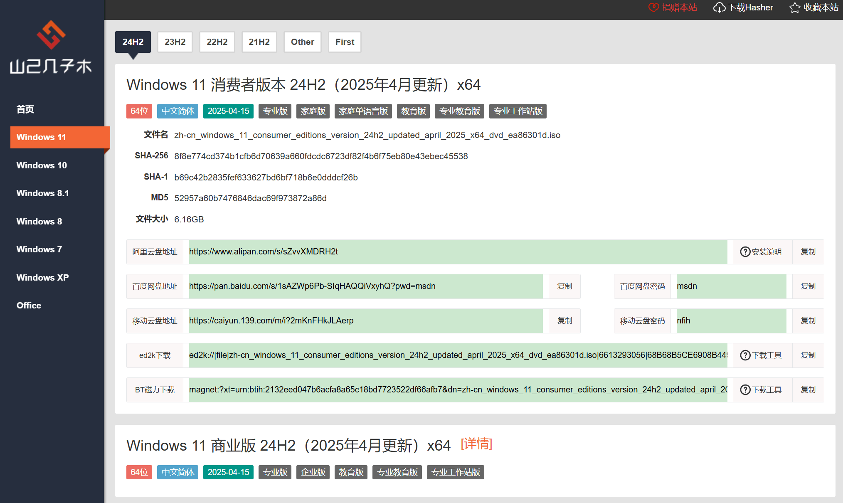Screen dimensions: 843x503
Task: Click the 移动云盘 caiyun URL field
Action: [x=366, y=321]
